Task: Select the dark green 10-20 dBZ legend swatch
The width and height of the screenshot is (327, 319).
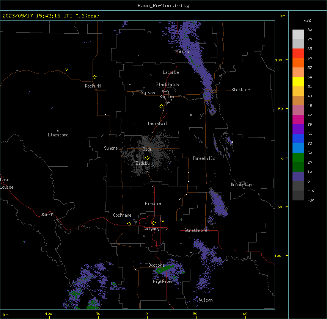Action: tap(298, 167)
